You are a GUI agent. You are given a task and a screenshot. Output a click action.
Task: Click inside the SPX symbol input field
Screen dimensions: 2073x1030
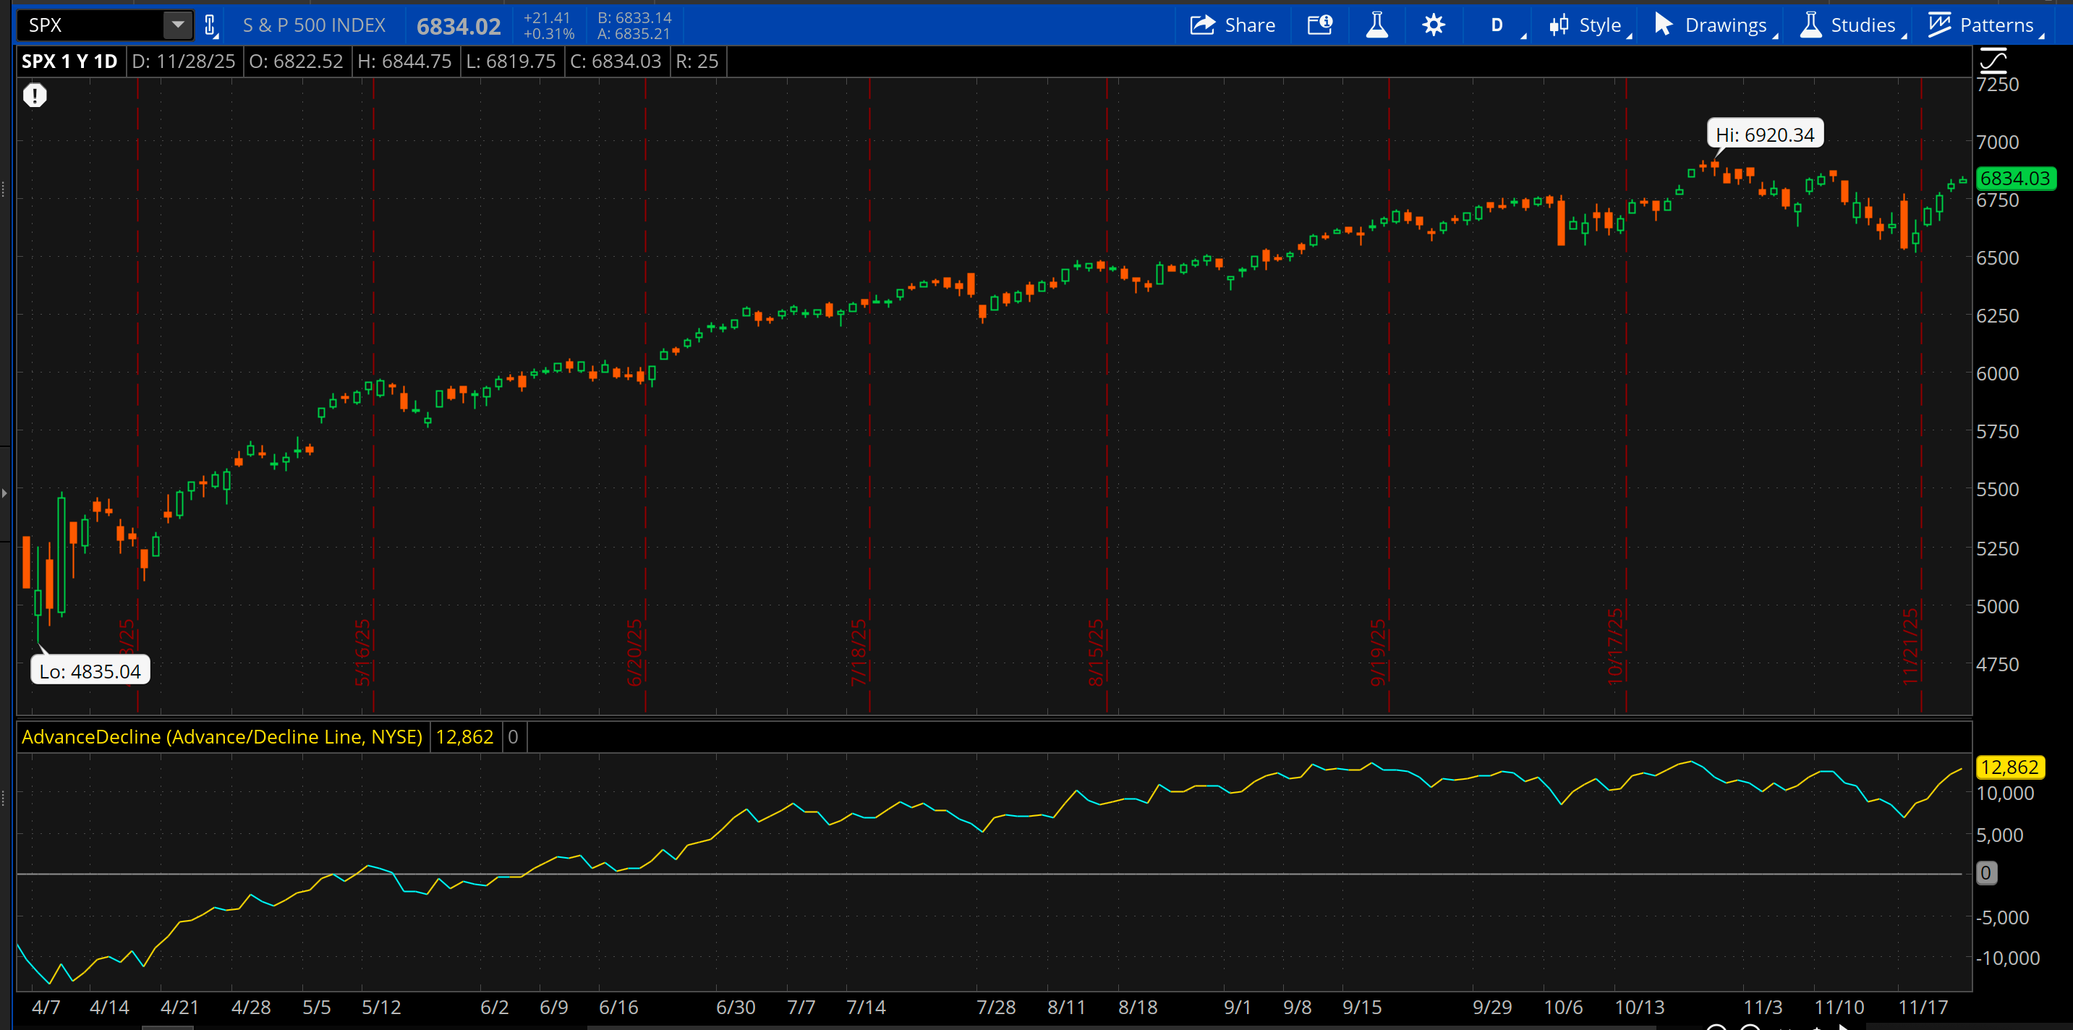[88, 25]
